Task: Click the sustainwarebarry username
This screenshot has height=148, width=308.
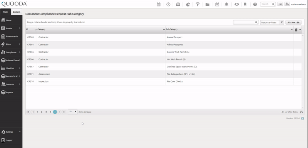Action: (x=298, y=4)
